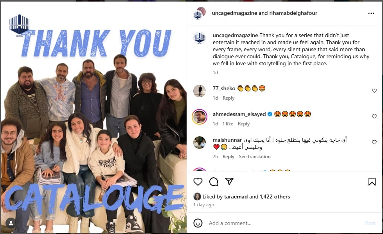
Task: Open the comment bubble icon
Action: coord(214,182)
